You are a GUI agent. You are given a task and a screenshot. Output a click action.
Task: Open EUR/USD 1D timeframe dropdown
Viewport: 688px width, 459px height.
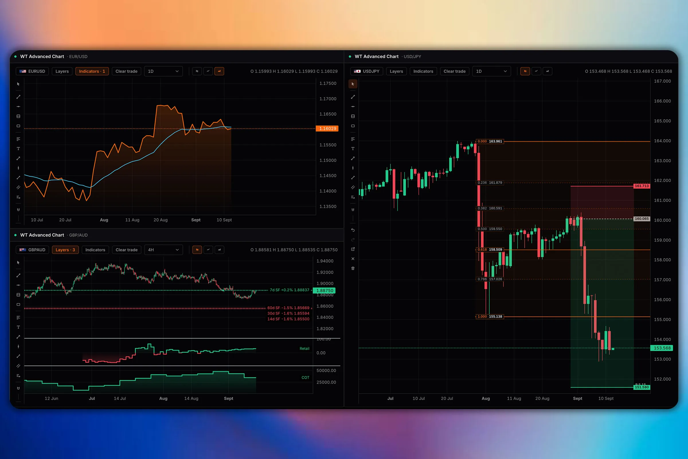(163, 71)
